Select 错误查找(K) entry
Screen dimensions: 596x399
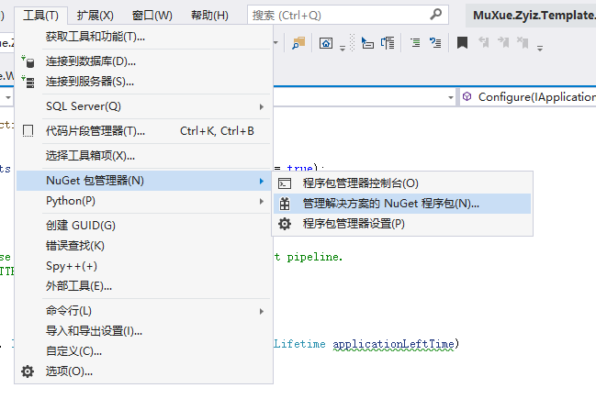(144, 246)
